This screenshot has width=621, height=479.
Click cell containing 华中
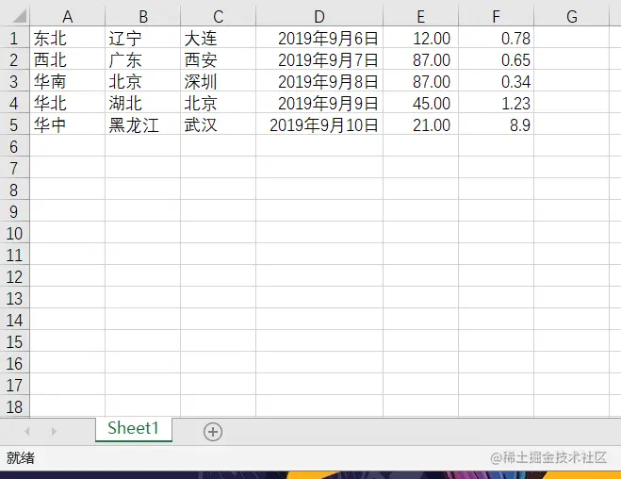click(x=67, y=124)
